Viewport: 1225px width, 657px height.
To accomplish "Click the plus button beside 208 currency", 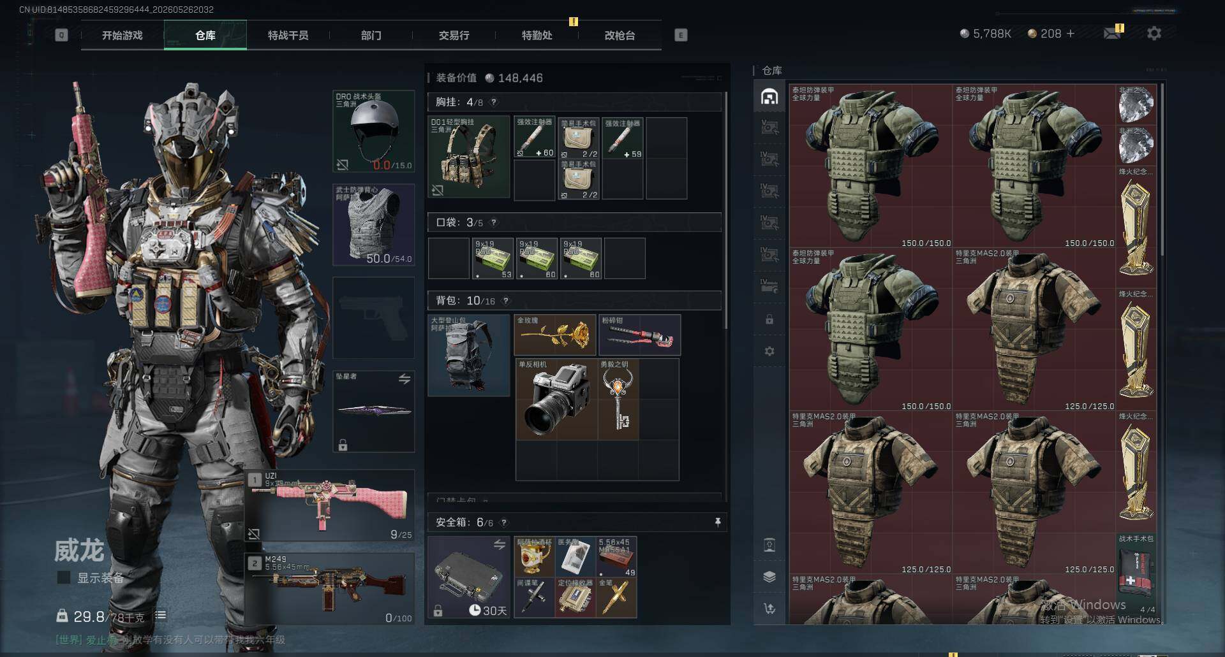I will point(1070,33).
